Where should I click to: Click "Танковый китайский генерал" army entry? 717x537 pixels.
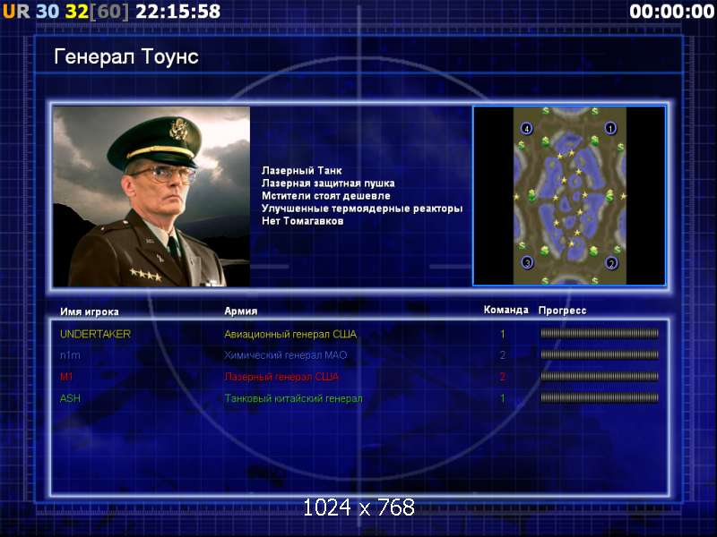(293, 398)
